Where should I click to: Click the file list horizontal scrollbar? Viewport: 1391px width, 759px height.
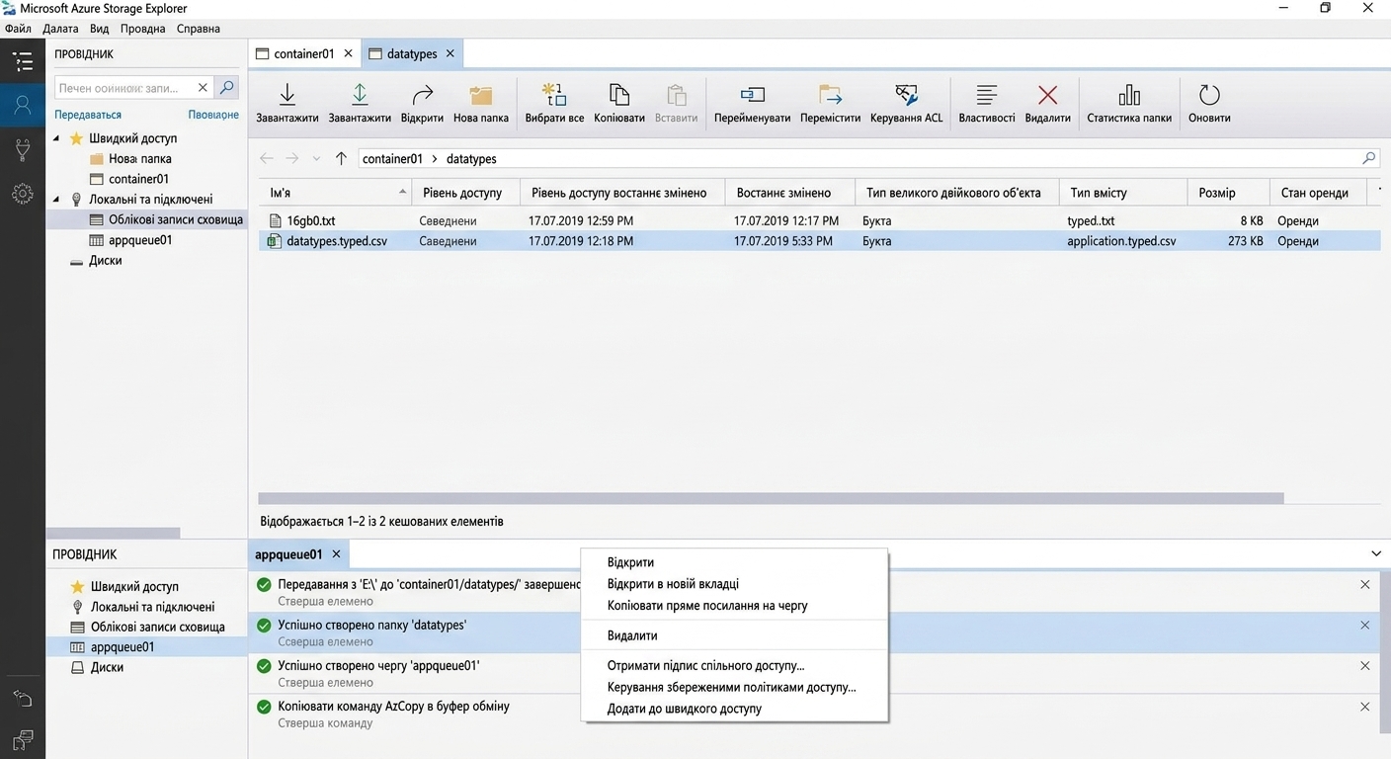771,498
